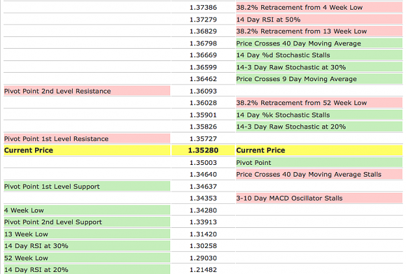This screenshot has width=406, height=274.
Task: Select price 1.36462
Action: [203, 79]
